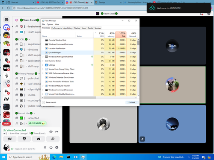Switch to Startup tab in Task Manager
The width and height of the screenshot is (214, 160).
77,28
